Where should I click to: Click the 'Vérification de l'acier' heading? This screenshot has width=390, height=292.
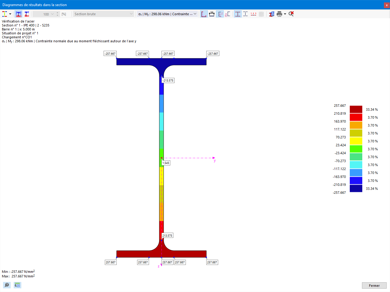(x=18, y=21)
